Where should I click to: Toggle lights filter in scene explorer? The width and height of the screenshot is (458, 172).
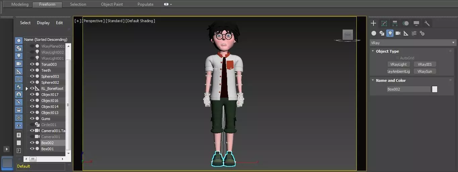click(19, 56)
